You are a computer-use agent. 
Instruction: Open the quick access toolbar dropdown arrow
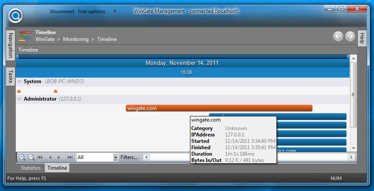(115, 12)
